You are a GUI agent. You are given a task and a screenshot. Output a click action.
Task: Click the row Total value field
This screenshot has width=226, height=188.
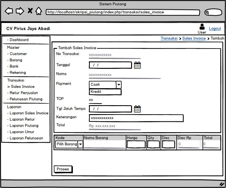pos(211,144)
